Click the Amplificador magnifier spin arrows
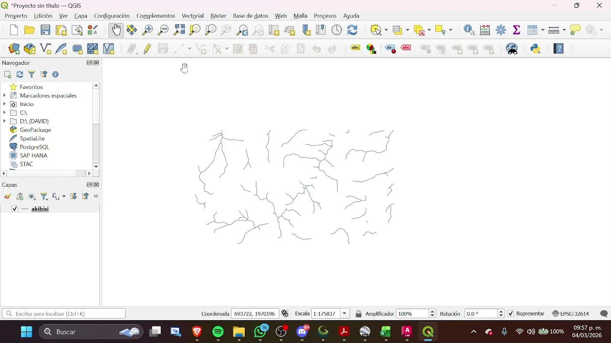The width and height of the screenshot is (611, 343). tap(432, 313)
